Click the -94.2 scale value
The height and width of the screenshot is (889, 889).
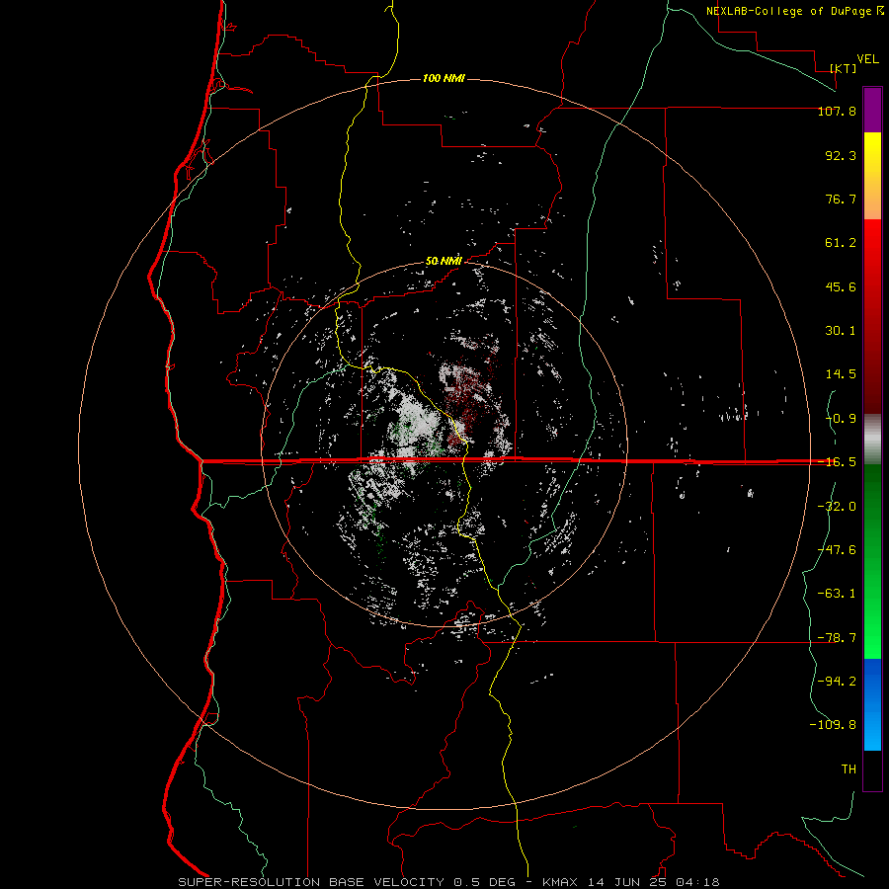837,682
